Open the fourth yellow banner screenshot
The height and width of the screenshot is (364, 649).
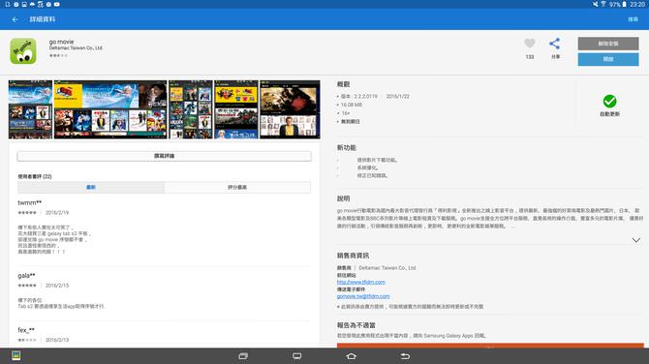pyautogui.click(x=236, y=109)
